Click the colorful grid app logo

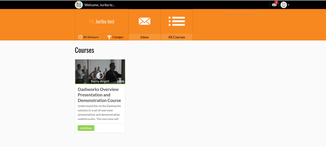pyautogui.click(x=79, y=5)
